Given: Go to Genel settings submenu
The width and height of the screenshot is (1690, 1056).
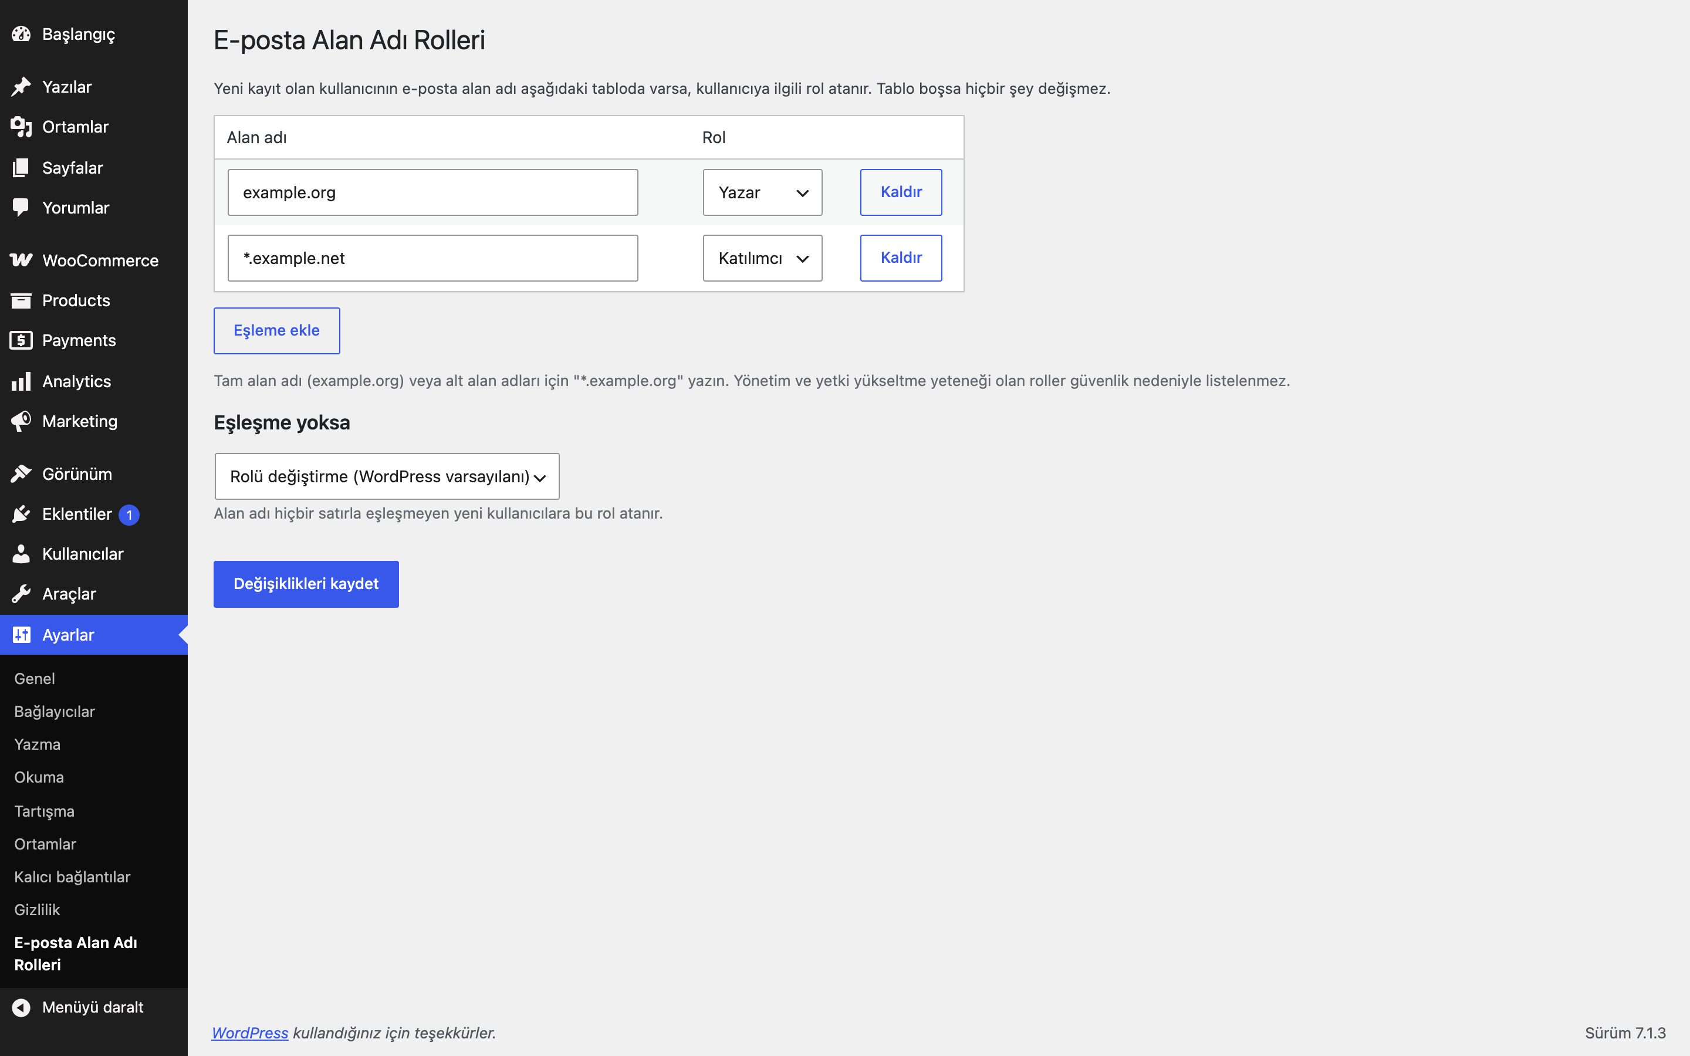Looking at the screenshot, I should pyautogui.click(x=34, y=678).
